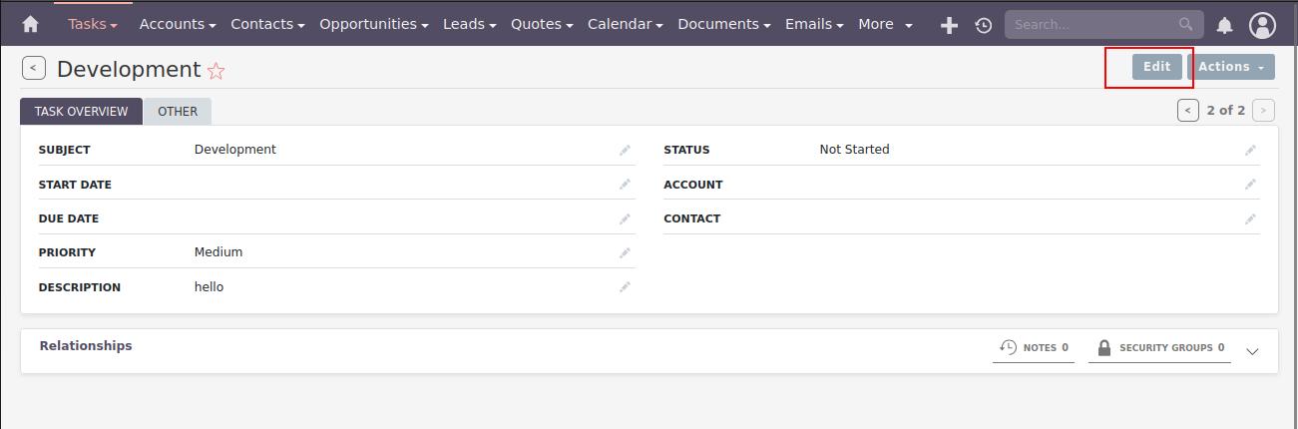
Task: Open the Leads menu
Action: coord(470,24)
